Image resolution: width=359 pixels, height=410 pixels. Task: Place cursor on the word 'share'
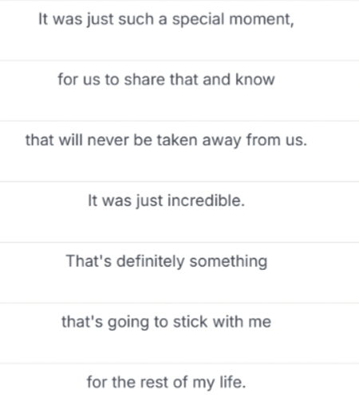pos(144,80)
